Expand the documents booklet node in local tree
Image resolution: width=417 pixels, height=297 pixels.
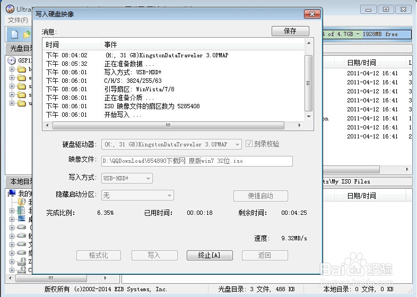(x=12, y=211)
